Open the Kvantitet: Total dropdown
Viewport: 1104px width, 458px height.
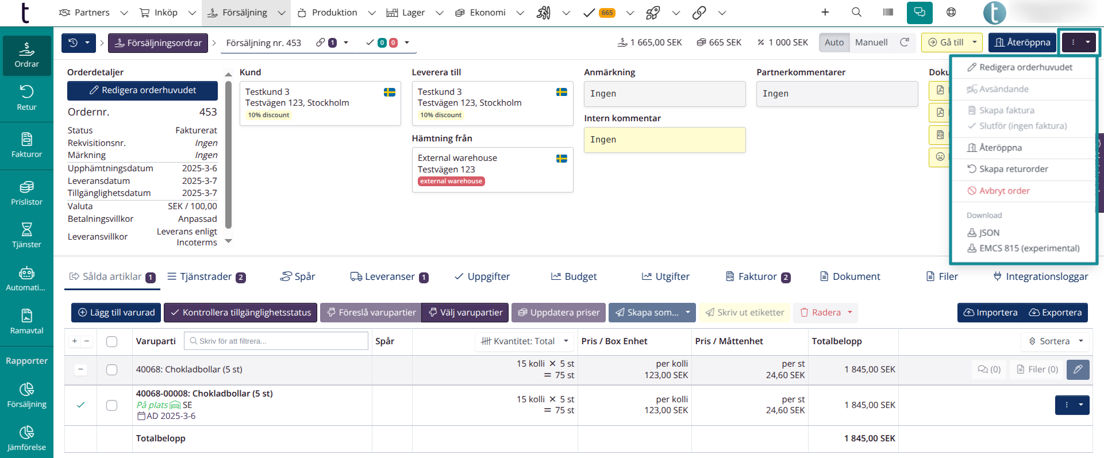click(525, 341)
